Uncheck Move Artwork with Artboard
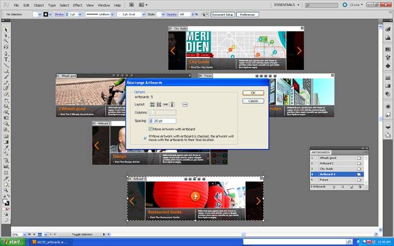The image size is (394, 246). (150, 129)
